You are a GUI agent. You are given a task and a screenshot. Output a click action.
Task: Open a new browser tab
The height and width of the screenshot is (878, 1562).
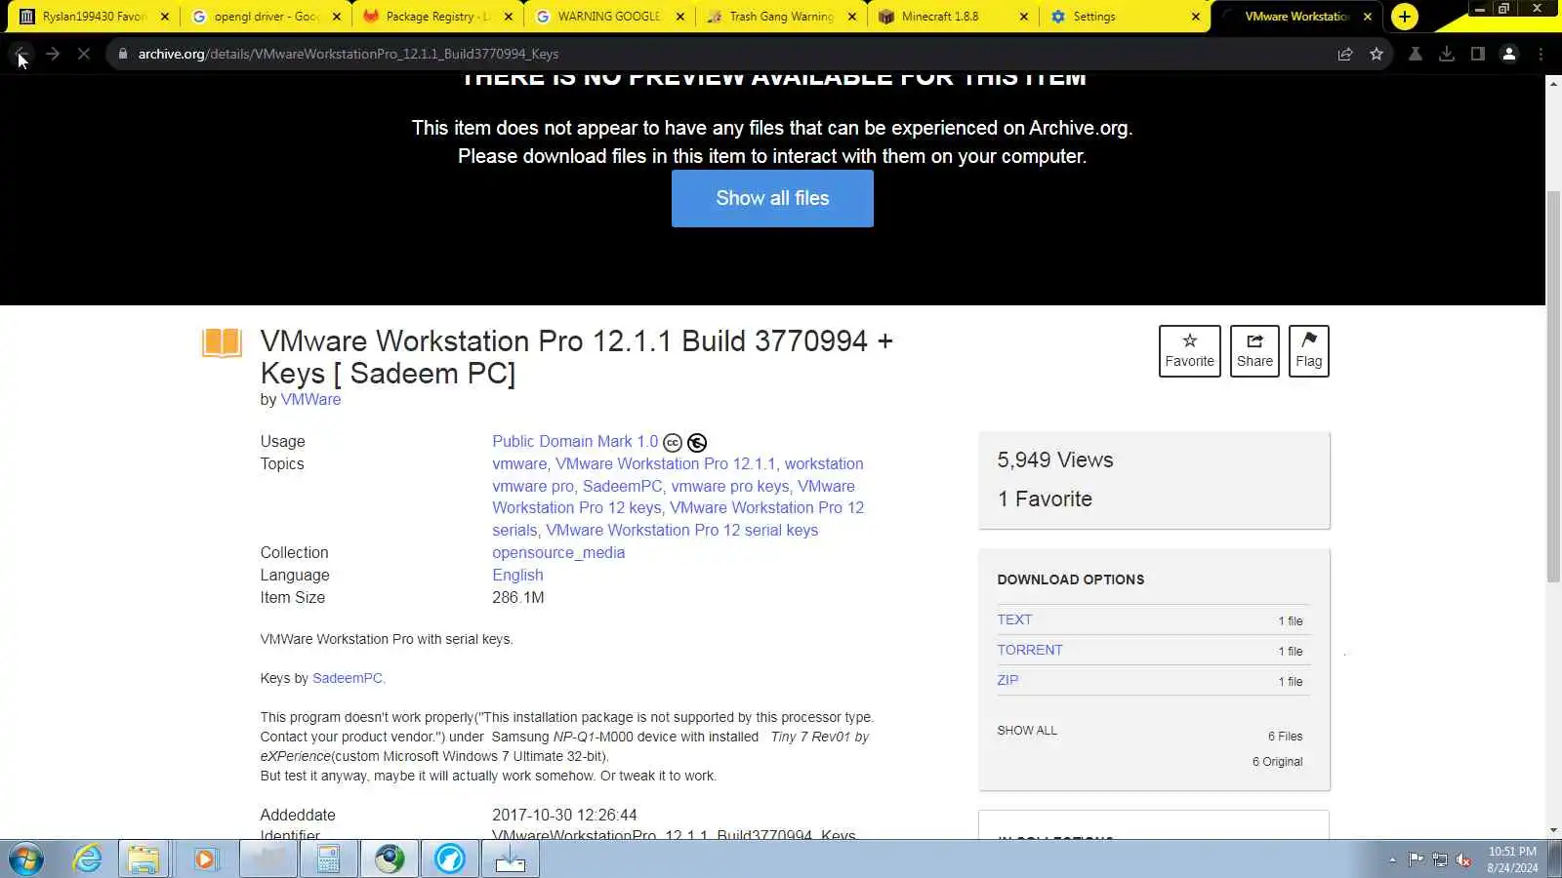1405,17
